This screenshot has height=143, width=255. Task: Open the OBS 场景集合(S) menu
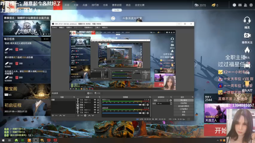coord(89,28)
